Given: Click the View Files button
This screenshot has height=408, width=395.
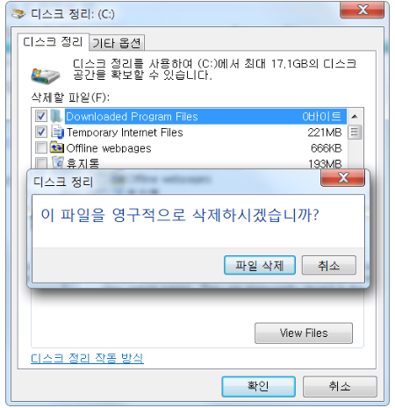Looking at the screenshot, I should [x=304, y=333].
